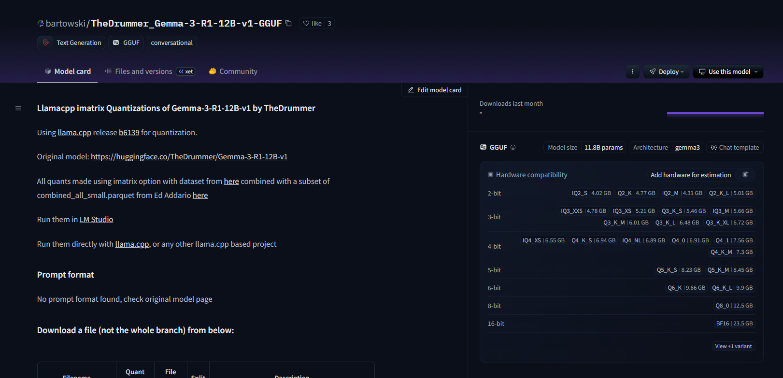Click the GGUF tag
This screenshot has width=783, height=378.
click(126, 42)
